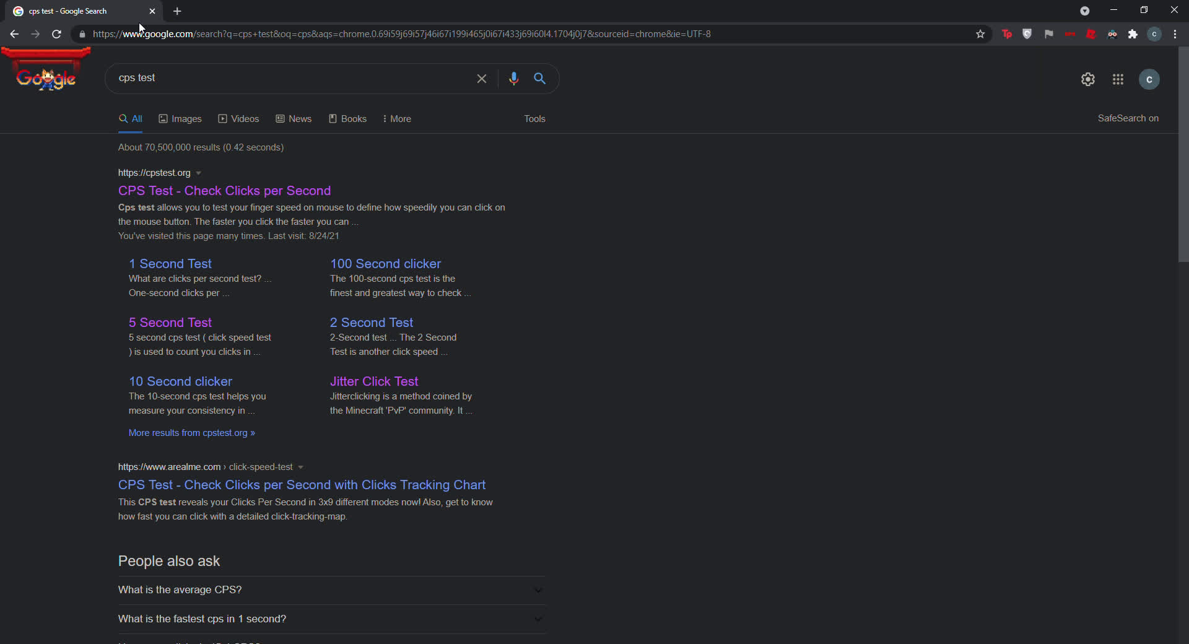Expand 'What is the fastest cps in 1 second?'

click(x=331, y=619)
